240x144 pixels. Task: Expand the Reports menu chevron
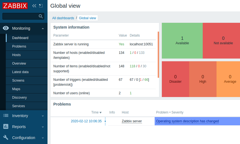click(x=43, y=127)
